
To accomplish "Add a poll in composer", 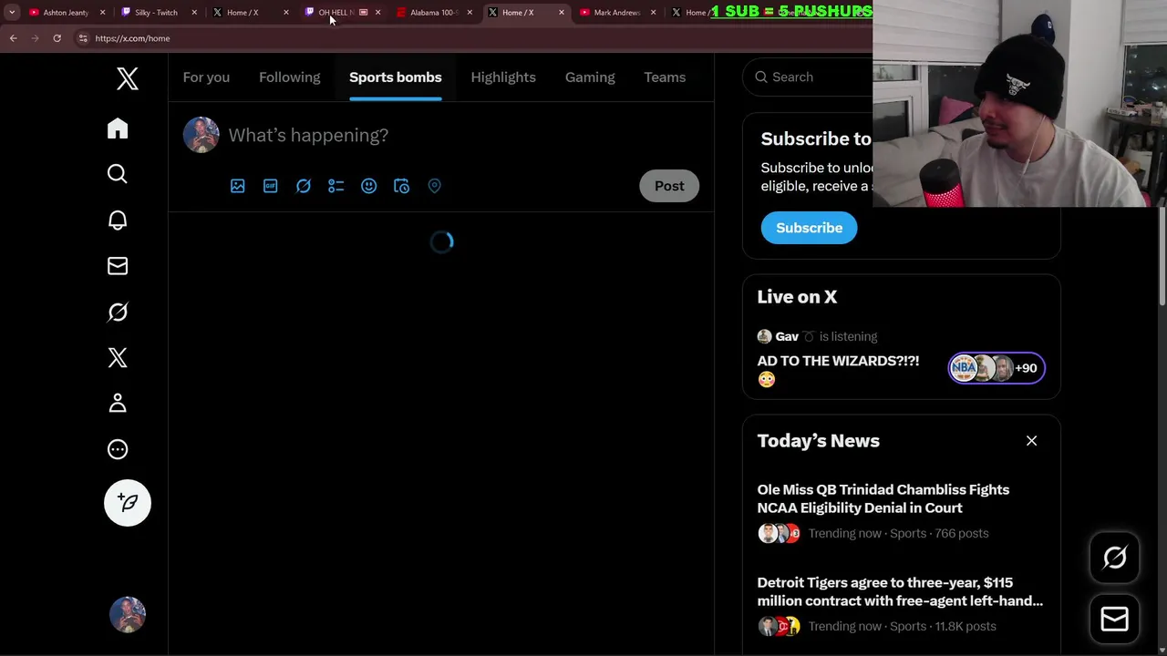I will click(x=336, y=186).
